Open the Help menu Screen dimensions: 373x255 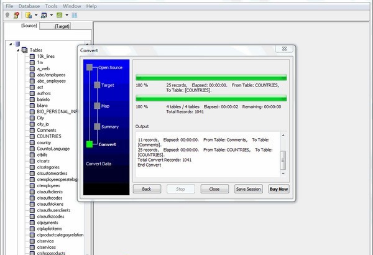click(91, 6)
